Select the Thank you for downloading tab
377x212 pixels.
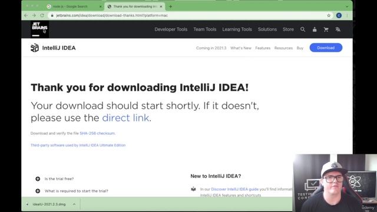tap(135, 6)
